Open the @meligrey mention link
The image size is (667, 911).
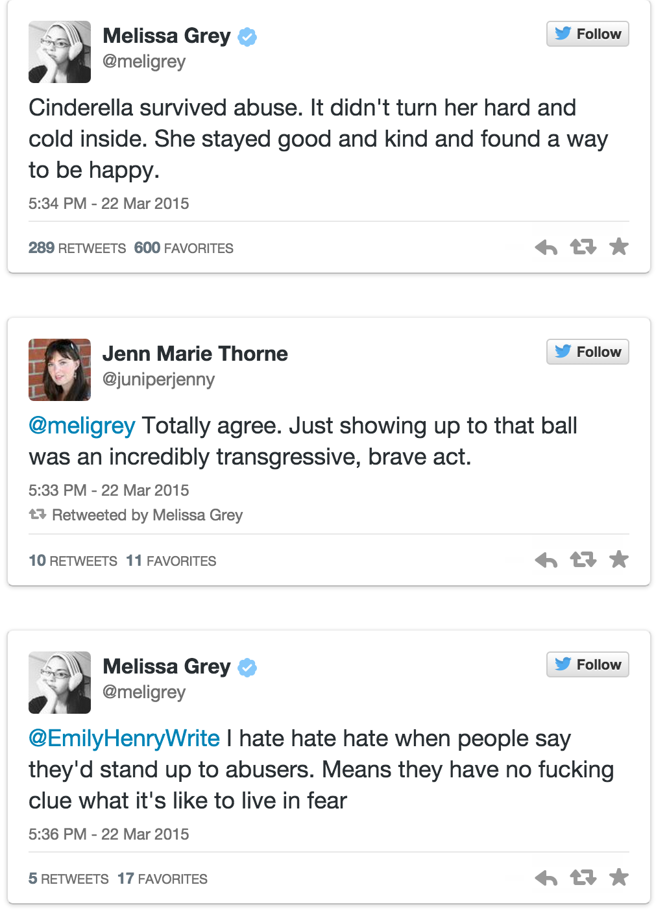[x=82, y=426]
